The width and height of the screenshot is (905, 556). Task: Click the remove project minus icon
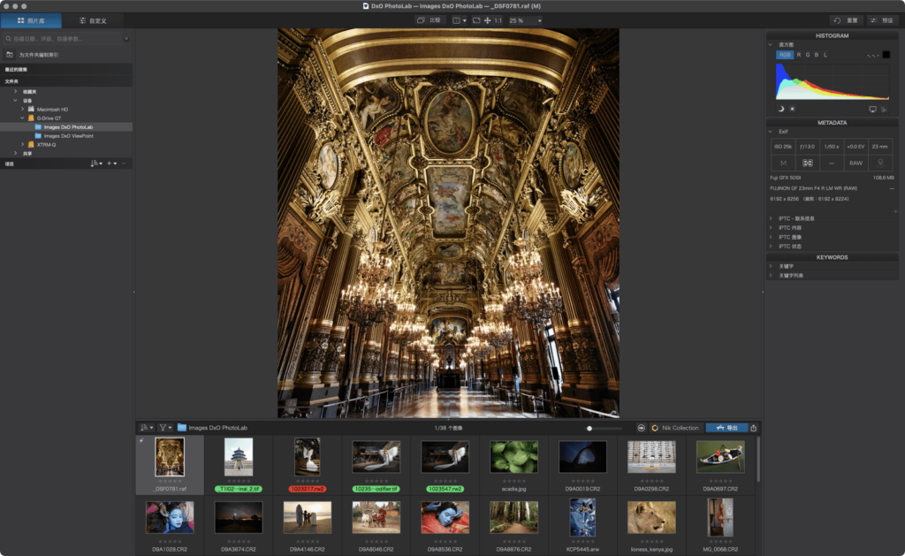[124, 164]
